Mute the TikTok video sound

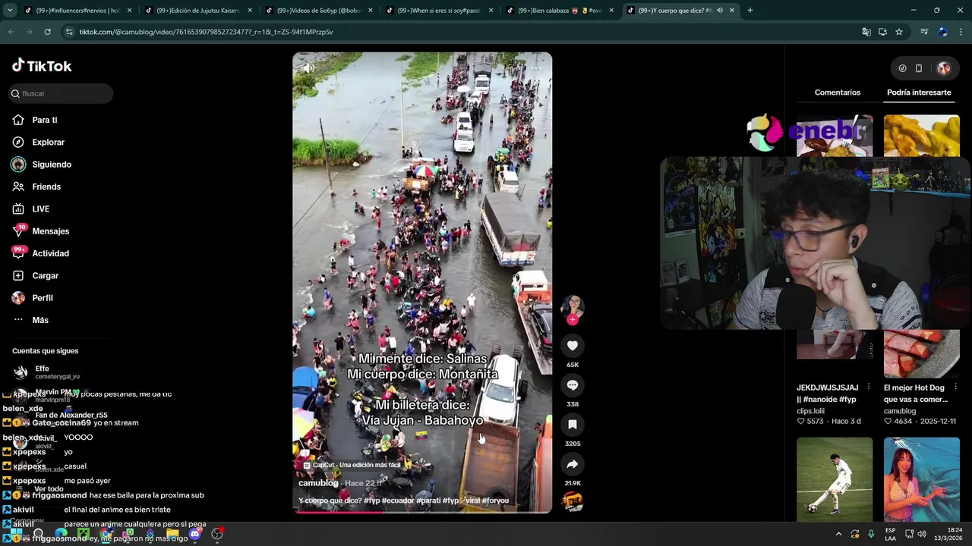308,67
